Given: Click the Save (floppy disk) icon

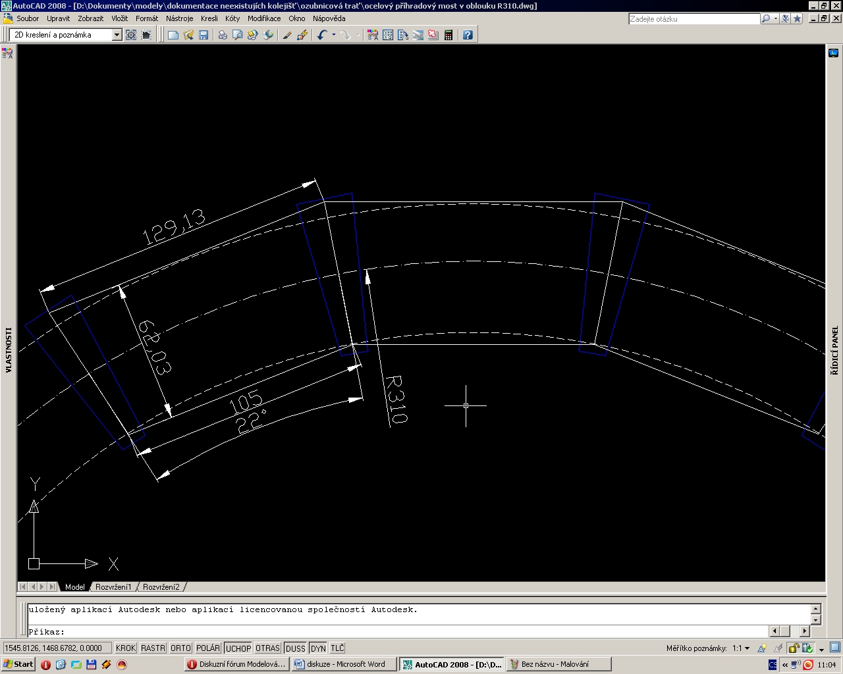Looking at the screenshot, I should point(204,35).
